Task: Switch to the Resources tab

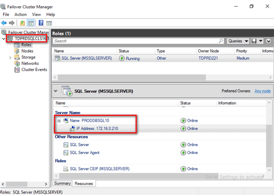Action: 84,184
